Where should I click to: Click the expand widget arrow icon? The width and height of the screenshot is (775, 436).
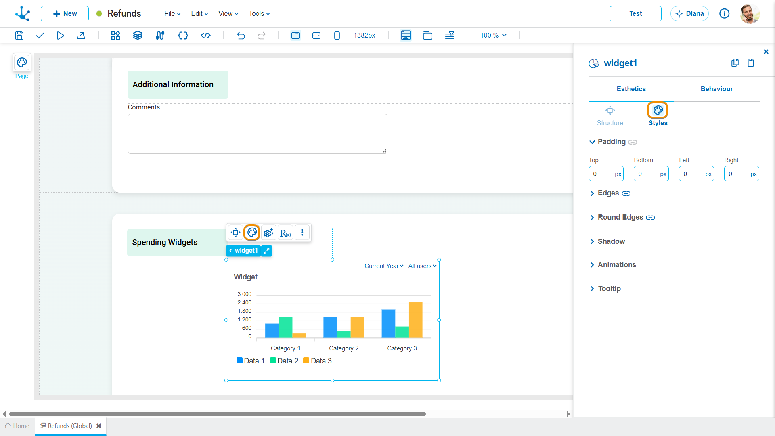266,251
